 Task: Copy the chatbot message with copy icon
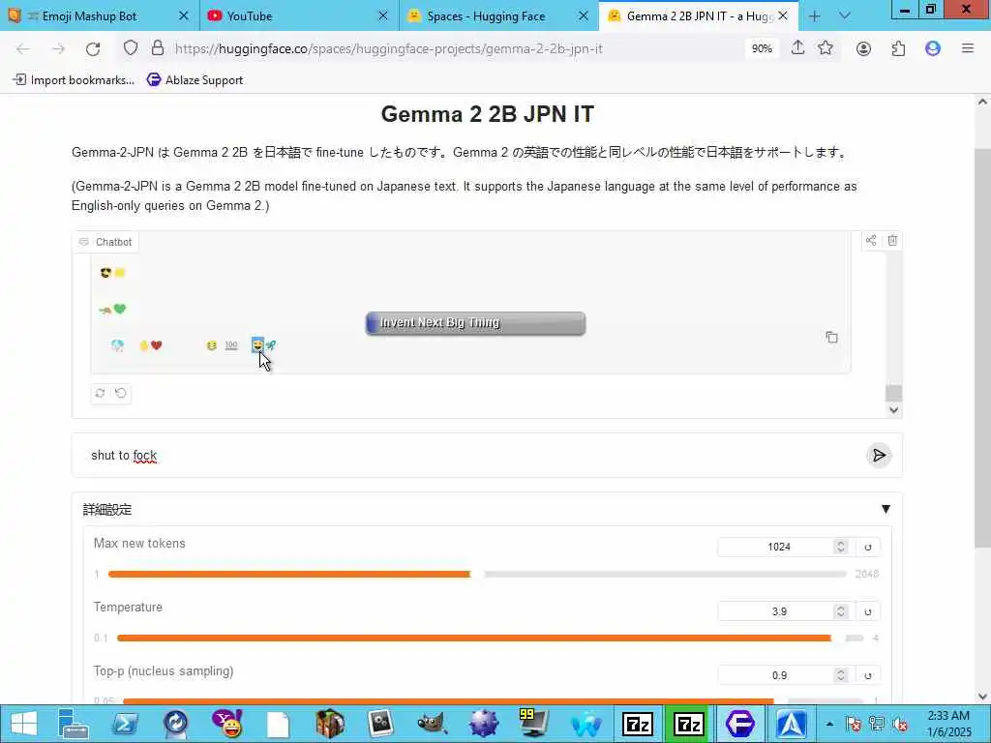[x=831, y=338]
